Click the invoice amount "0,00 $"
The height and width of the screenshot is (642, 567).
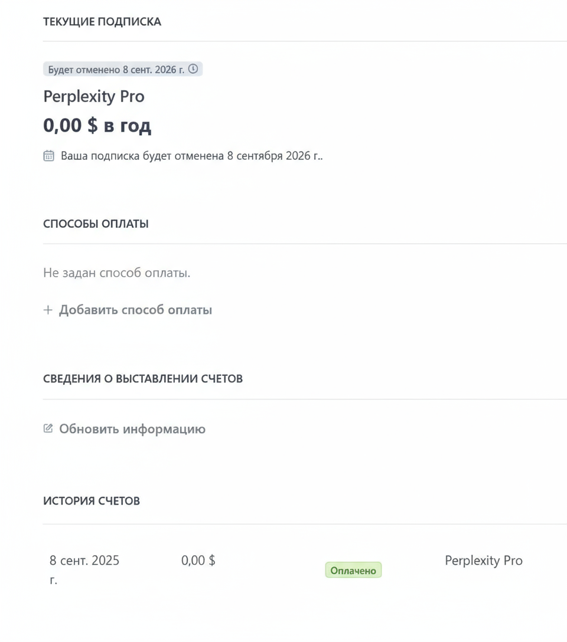(x=198, y=561)
